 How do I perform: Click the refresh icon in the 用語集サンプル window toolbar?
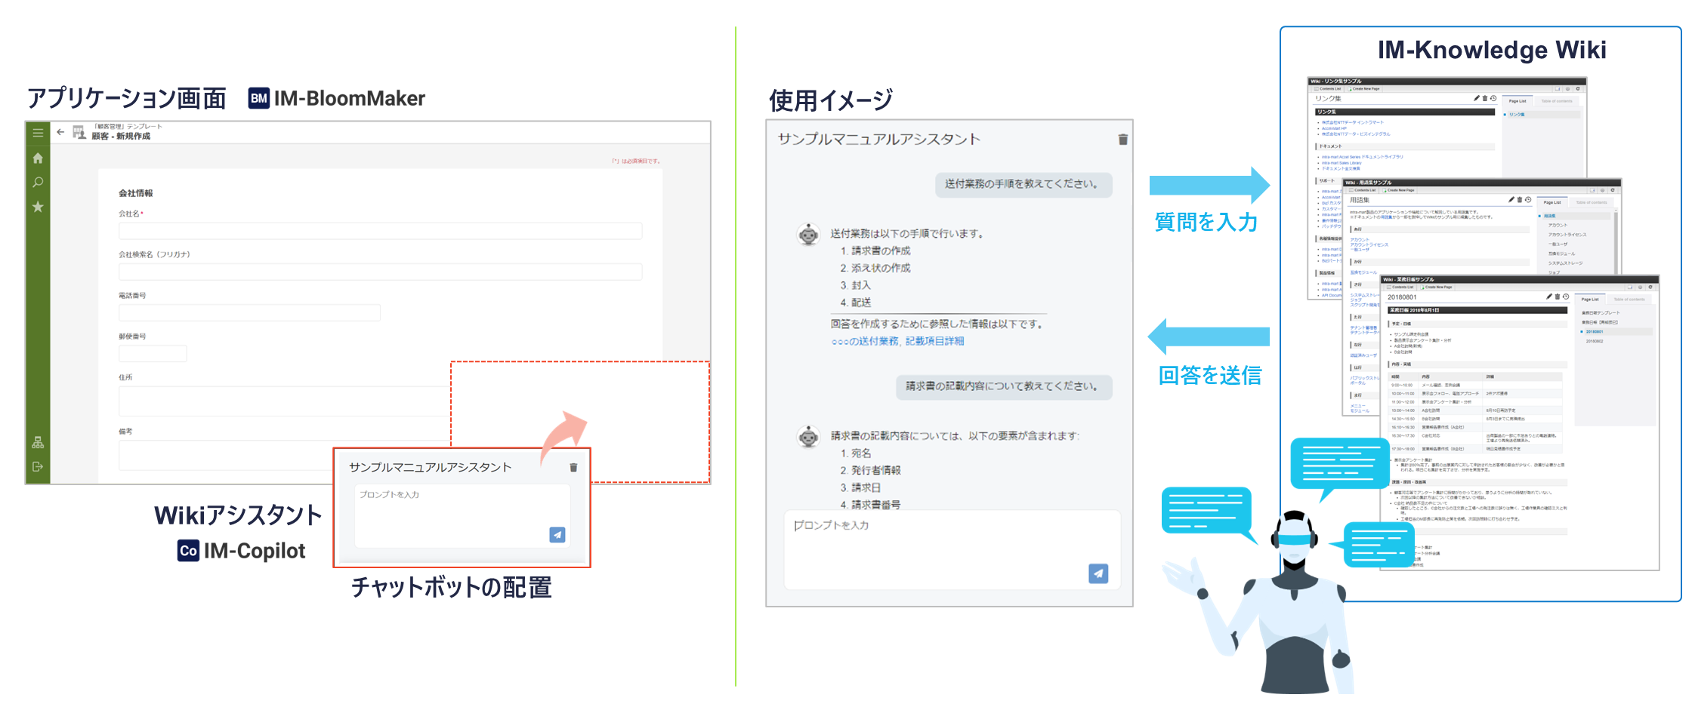[x=1613, y=190]
